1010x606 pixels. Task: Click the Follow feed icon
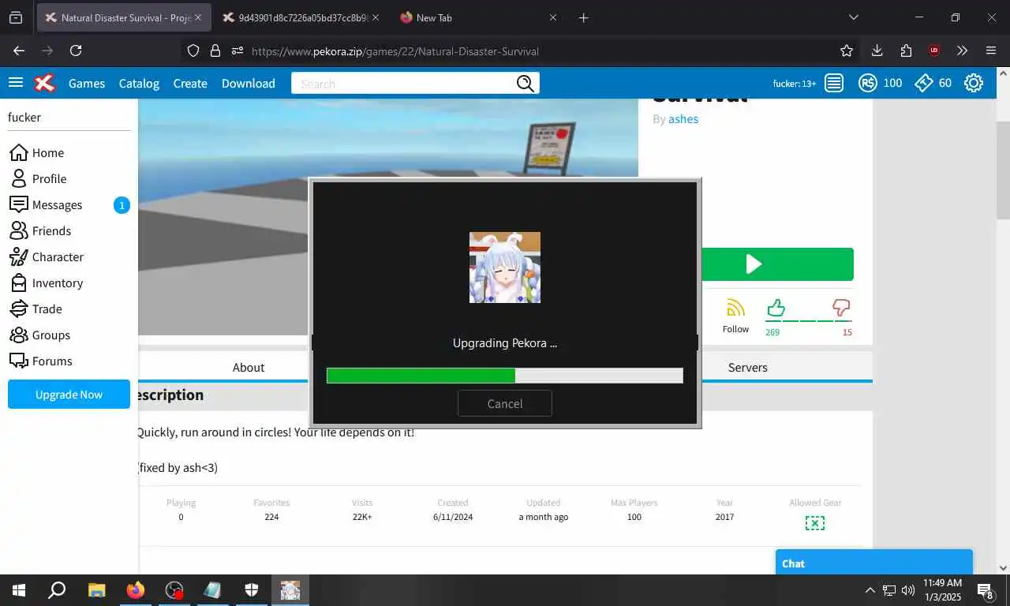pos(735,307)
